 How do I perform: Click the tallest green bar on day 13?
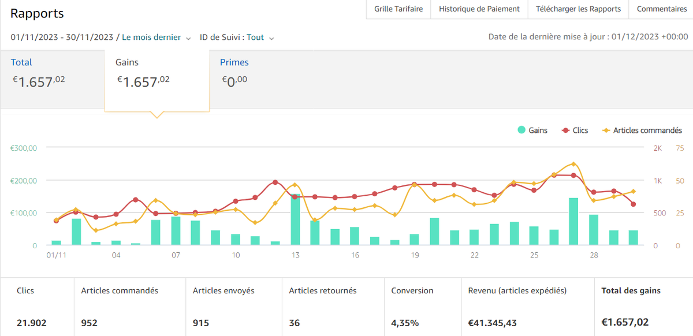click(295, 220)
